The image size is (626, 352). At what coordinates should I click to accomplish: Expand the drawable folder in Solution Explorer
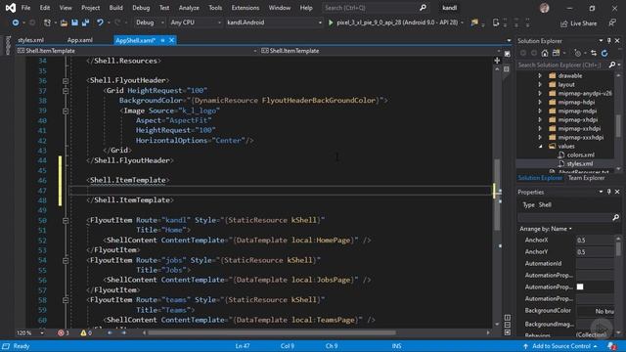click(540, 75)
